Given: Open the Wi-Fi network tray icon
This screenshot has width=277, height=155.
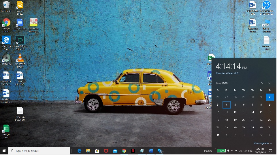Looking at the screenshot, I should click(240, 151).
